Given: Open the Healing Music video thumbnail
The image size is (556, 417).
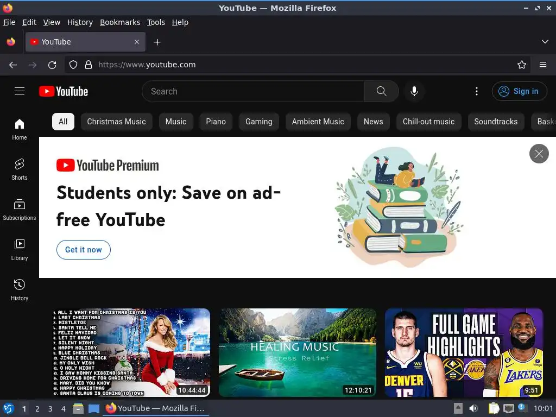Looking at the screenshot, I should (x=298, y=352).
